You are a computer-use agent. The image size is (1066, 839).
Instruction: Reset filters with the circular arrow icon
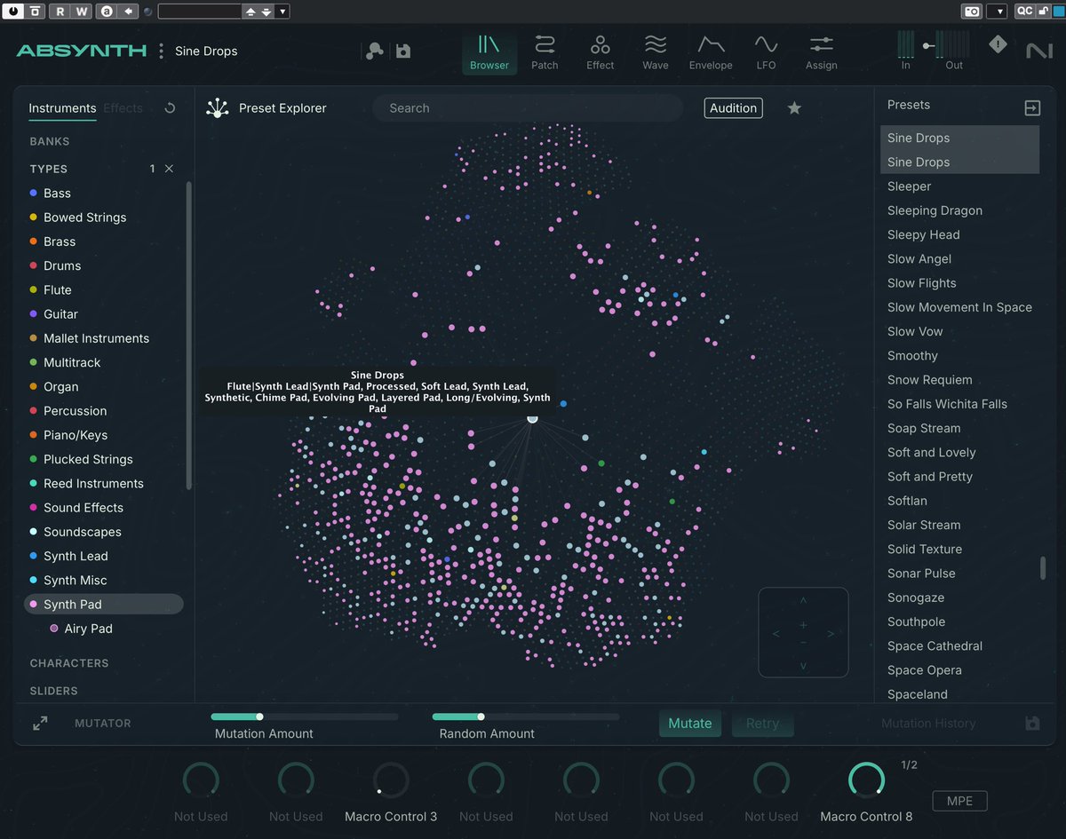[x=170, y=108]
